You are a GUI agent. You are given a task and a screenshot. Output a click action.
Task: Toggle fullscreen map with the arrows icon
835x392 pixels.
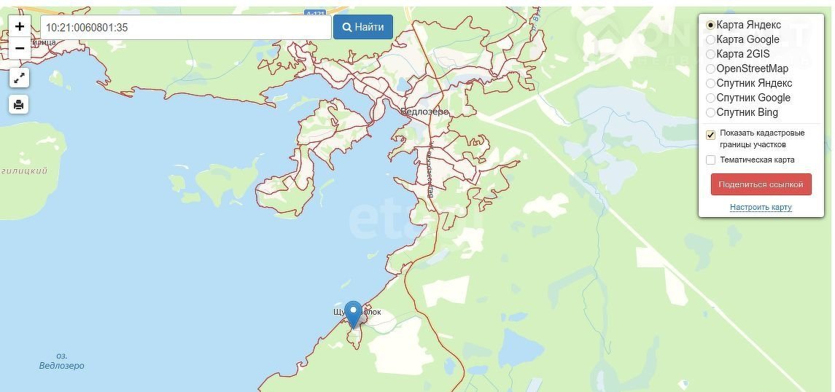(19, 78)
